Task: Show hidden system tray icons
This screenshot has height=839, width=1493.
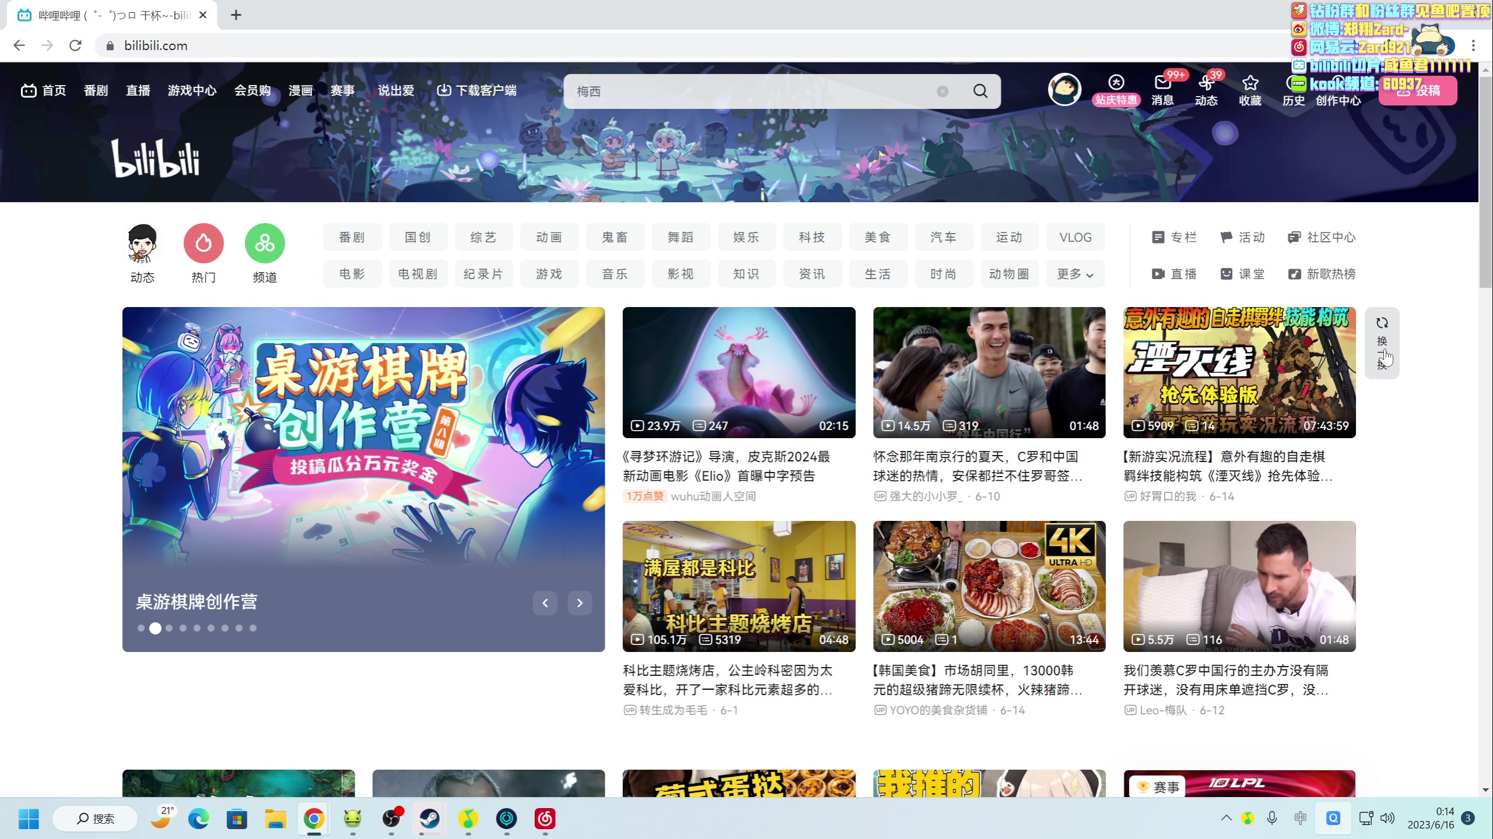Action: pos(1226,818)
